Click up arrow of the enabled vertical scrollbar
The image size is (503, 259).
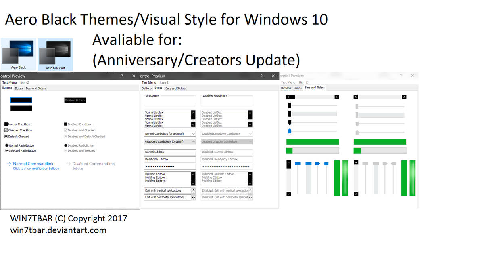tap(288, 162)
